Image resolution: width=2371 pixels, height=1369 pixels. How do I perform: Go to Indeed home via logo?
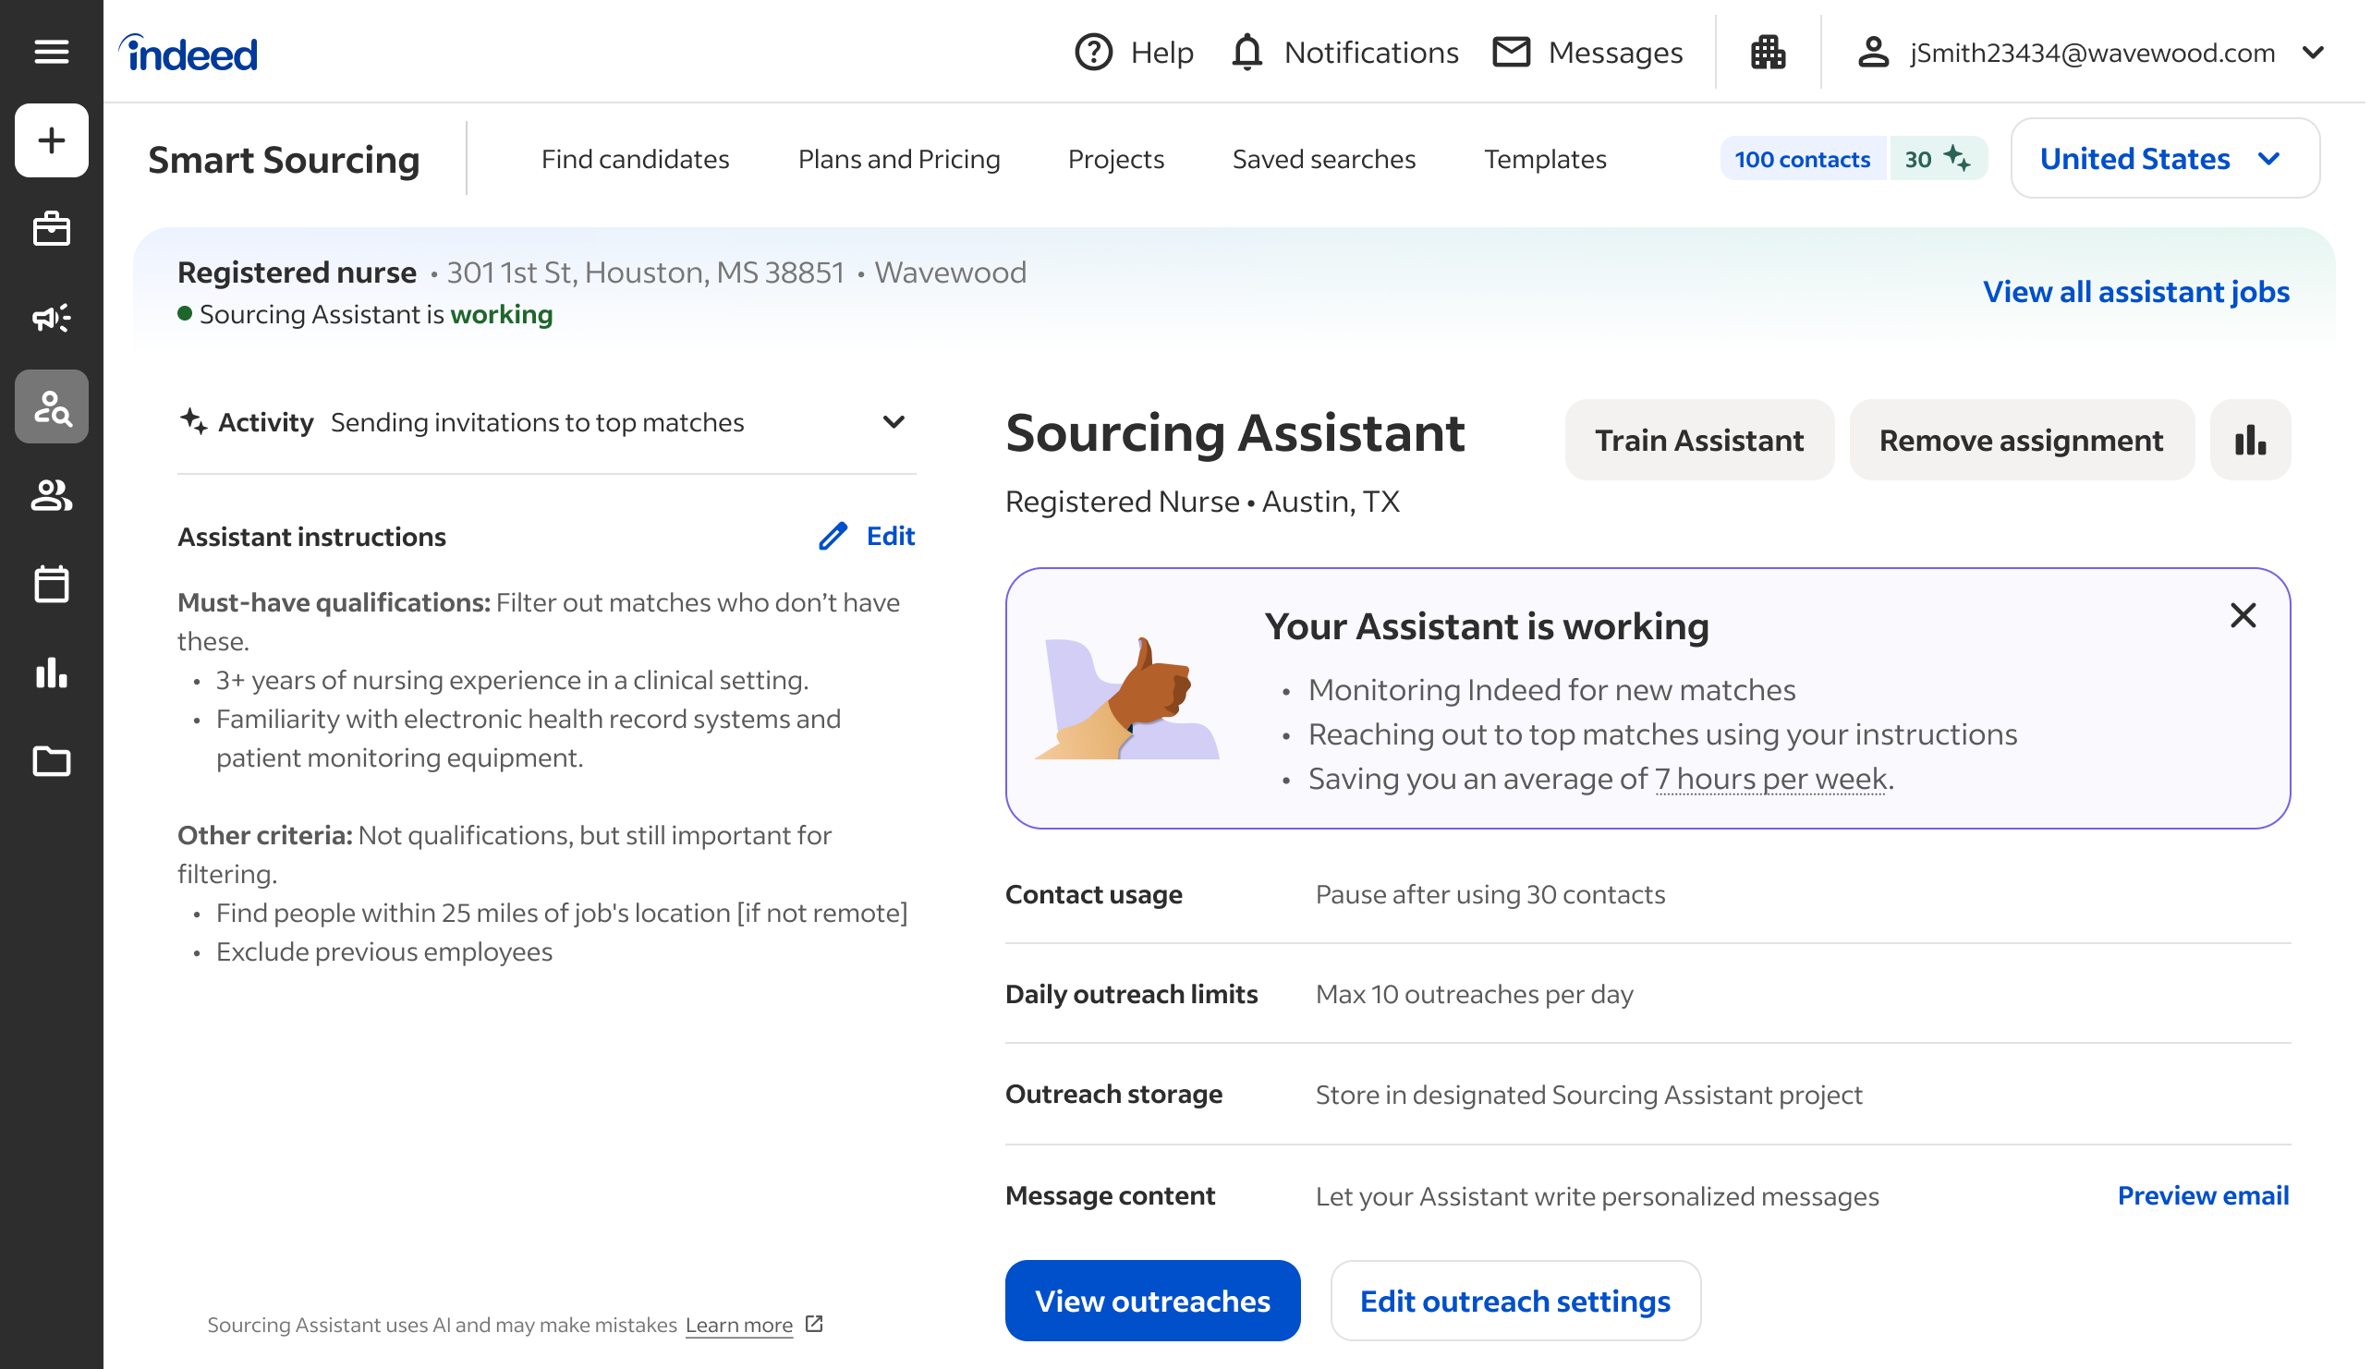pos(188,53)
